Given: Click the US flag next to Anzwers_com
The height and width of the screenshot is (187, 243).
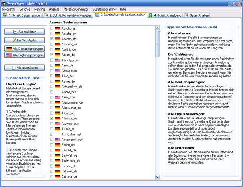Looking at the screenshot, I should tap(58, 123).
